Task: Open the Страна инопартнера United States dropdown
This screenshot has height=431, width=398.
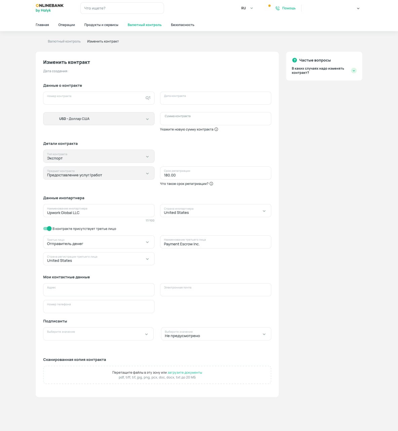Action: coord(215,211)
